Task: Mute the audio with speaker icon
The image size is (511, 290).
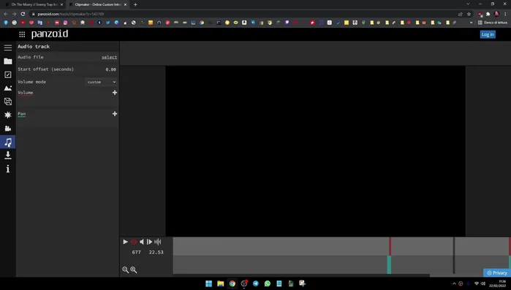Action: point(141,242)
